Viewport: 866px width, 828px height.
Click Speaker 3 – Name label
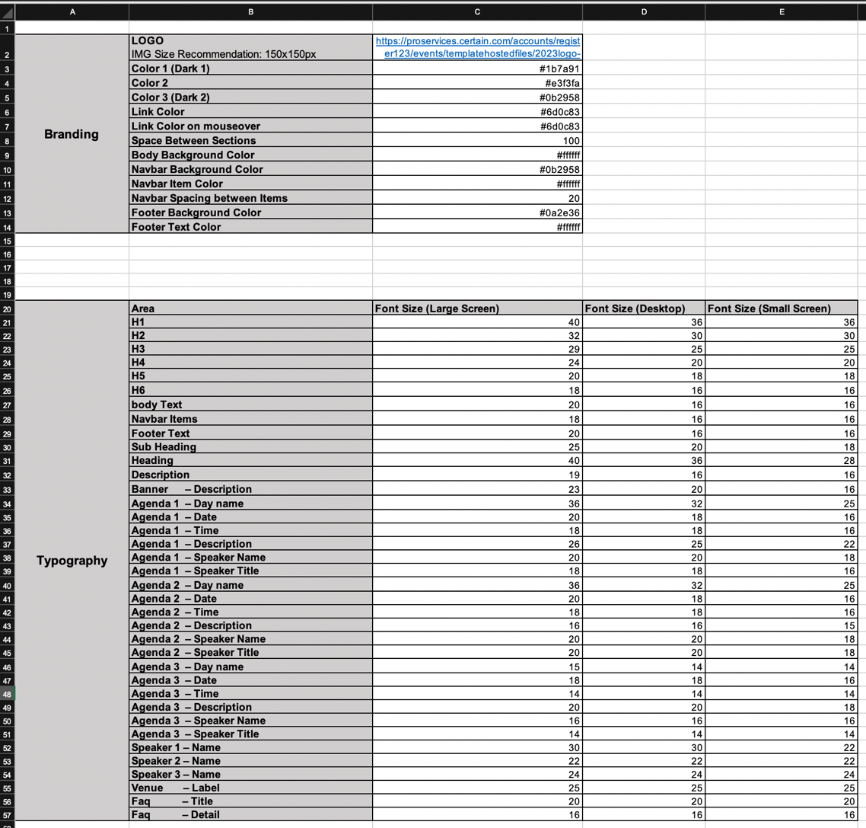[x=250, y=775]
